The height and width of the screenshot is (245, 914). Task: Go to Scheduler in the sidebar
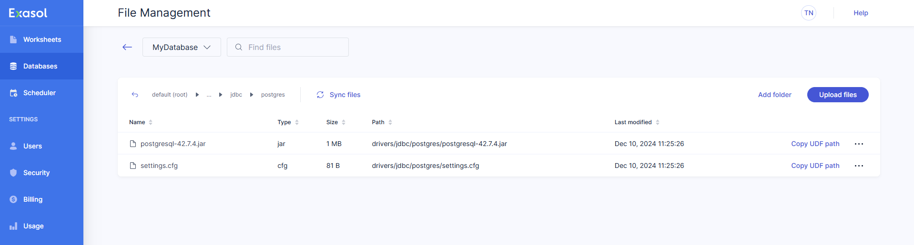pyautogui.click(x=40, y=93)
